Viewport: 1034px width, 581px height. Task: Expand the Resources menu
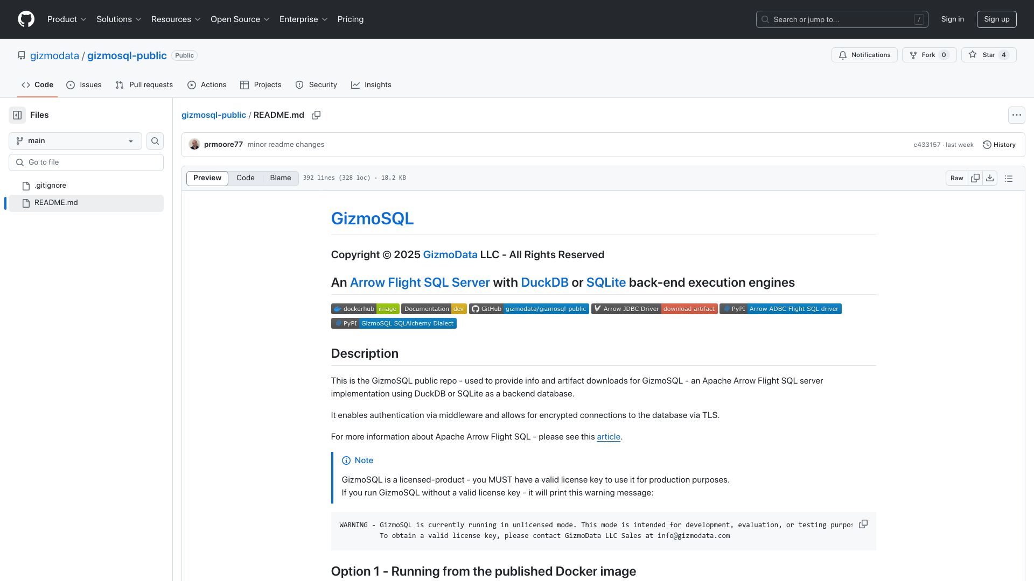click(176, 19)
